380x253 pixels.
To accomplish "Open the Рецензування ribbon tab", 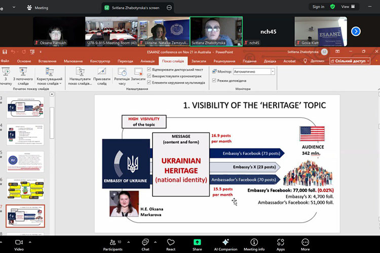I will (x=224, y=61).
